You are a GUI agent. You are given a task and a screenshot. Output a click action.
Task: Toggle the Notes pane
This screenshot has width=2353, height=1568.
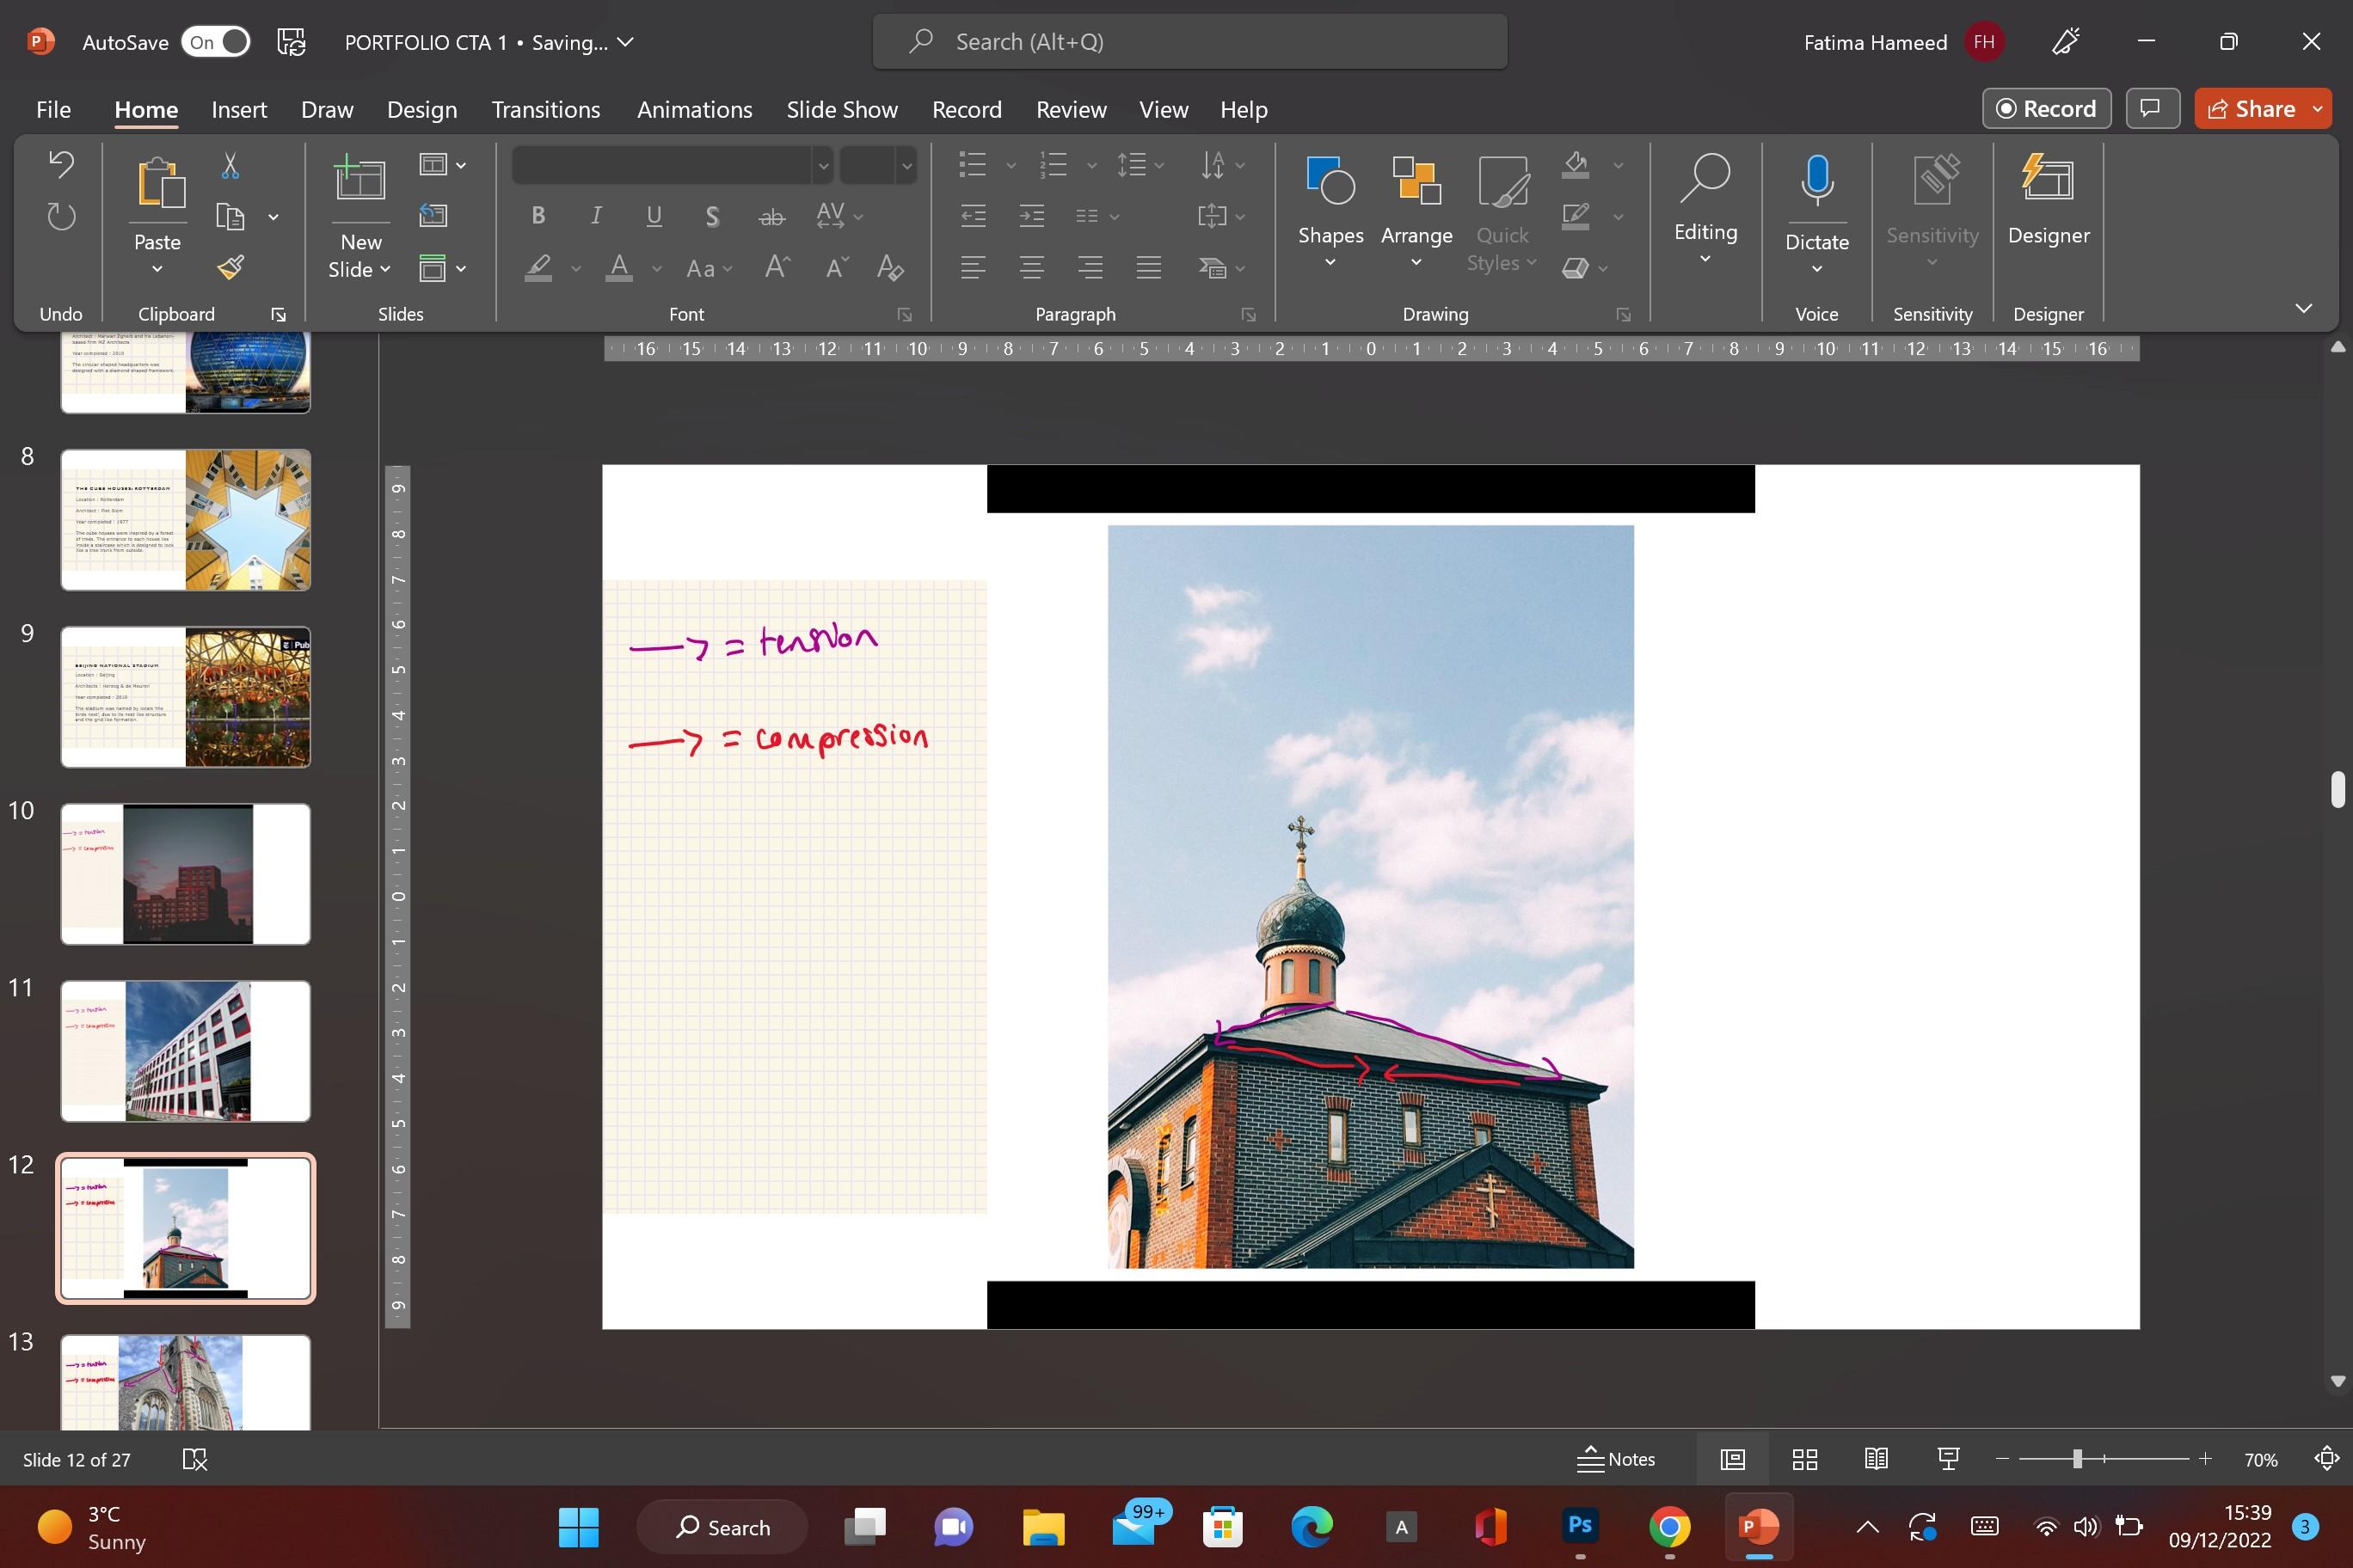[x=1616, y=1459]
